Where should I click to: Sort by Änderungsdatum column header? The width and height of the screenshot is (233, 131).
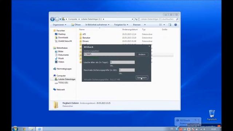click(x=130, y=29)
